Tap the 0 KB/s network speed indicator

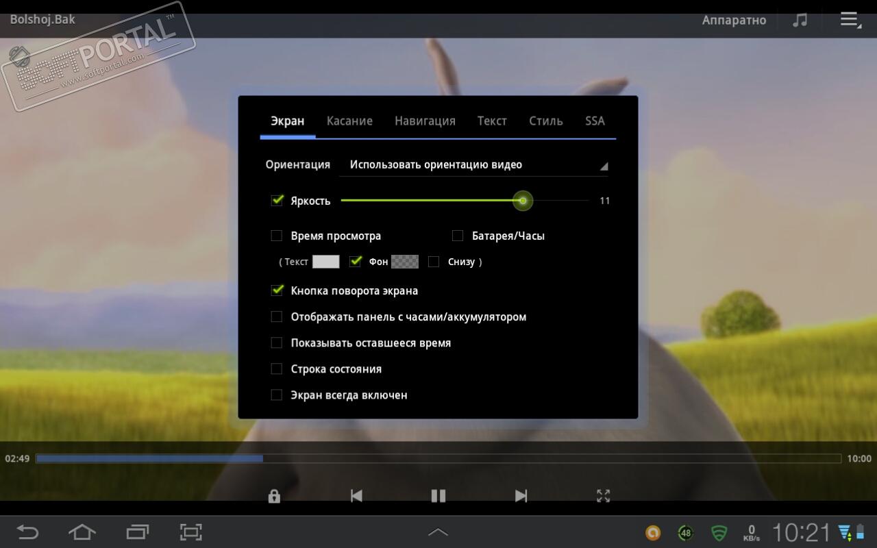(x=752, y=532)
